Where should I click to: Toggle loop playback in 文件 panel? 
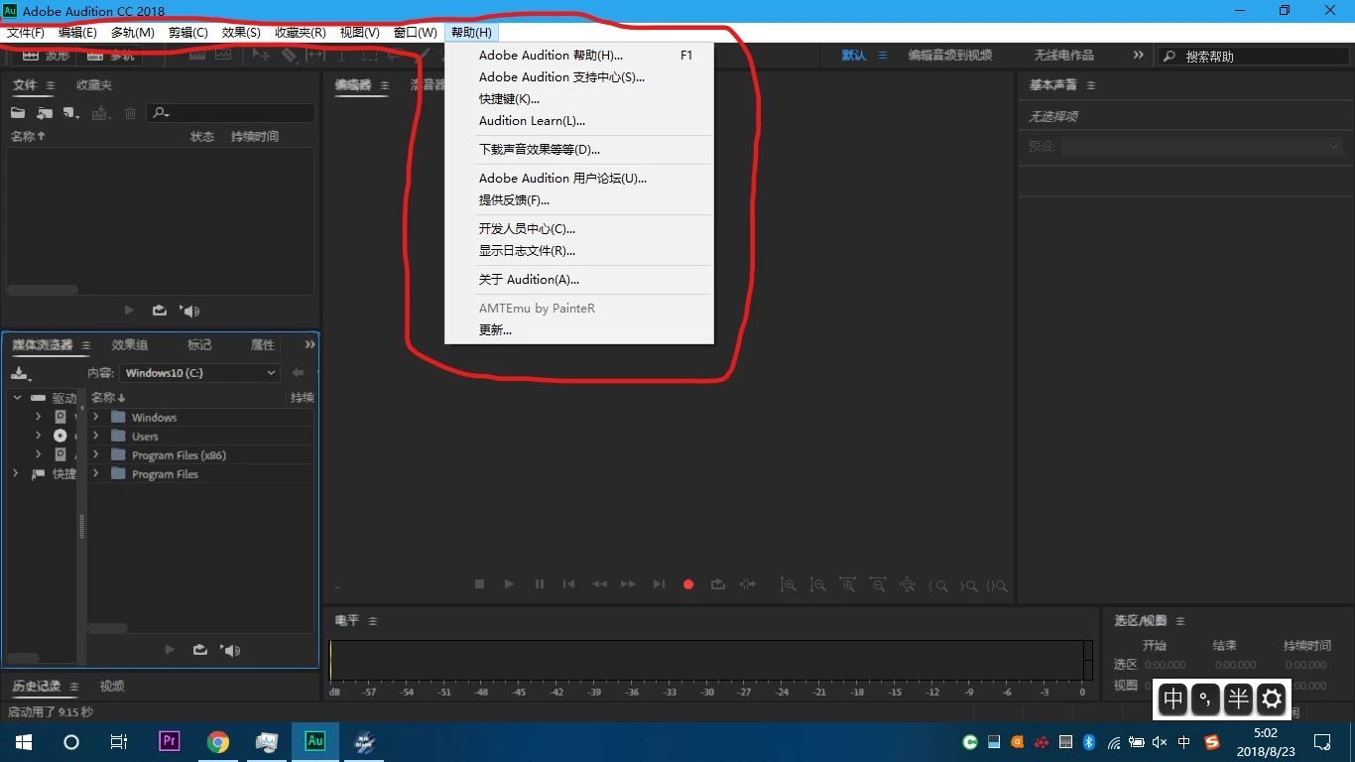(x=160, y=311)
